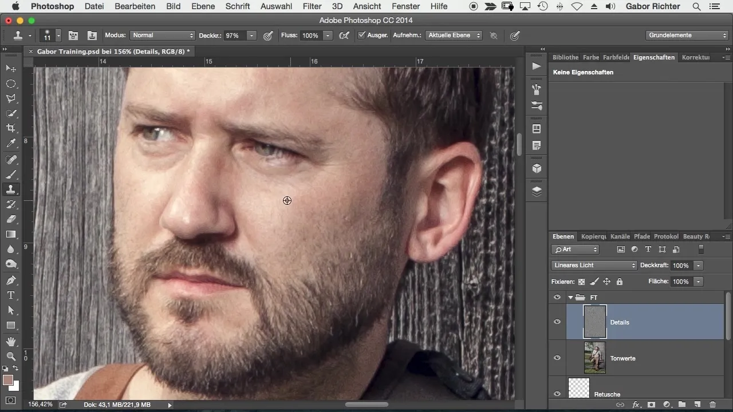Open the Lineares Licht blend mode dropdown
The height and width of the screenshot is (412, 733).
pos(594,266)
